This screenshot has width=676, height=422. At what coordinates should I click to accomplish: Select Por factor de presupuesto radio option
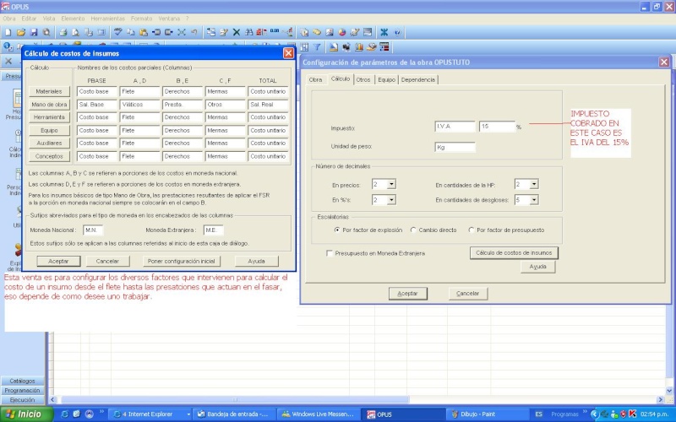[x=472, y=230]
